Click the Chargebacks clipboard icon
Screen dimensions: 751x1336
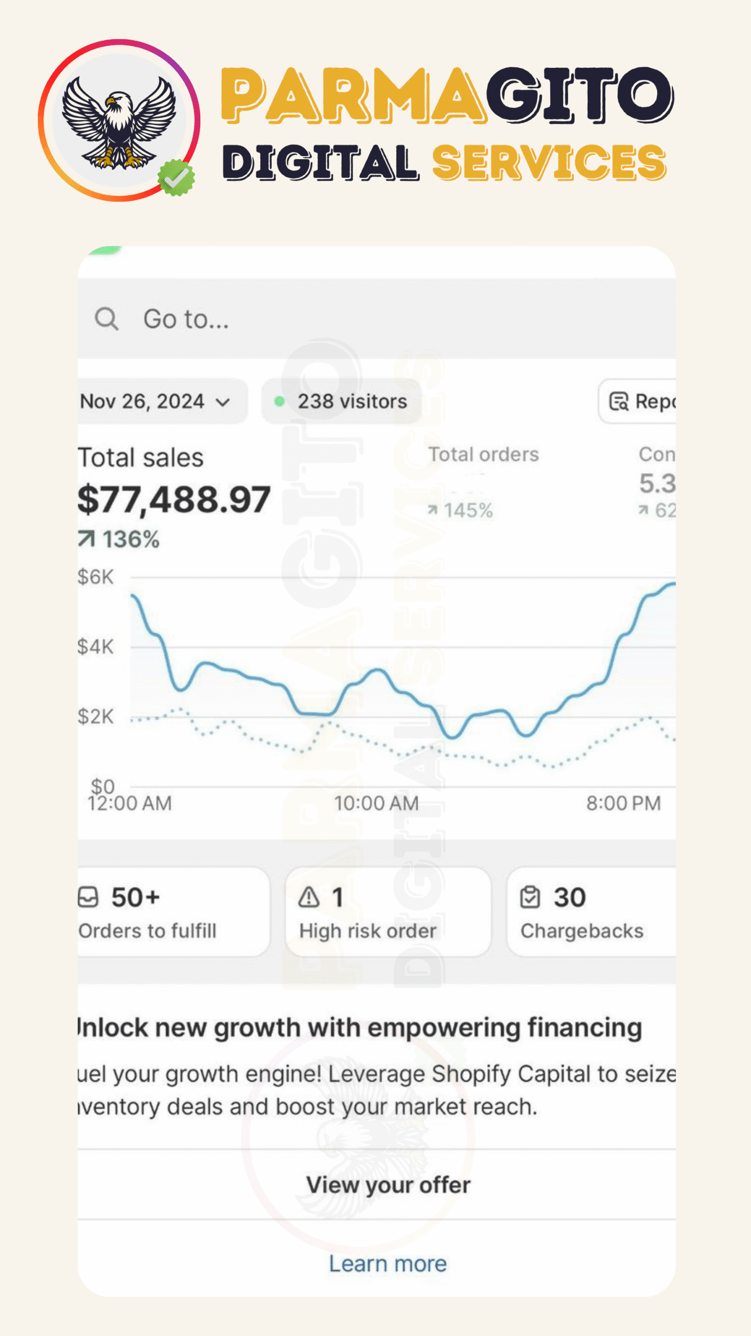[x=530, y=897]
